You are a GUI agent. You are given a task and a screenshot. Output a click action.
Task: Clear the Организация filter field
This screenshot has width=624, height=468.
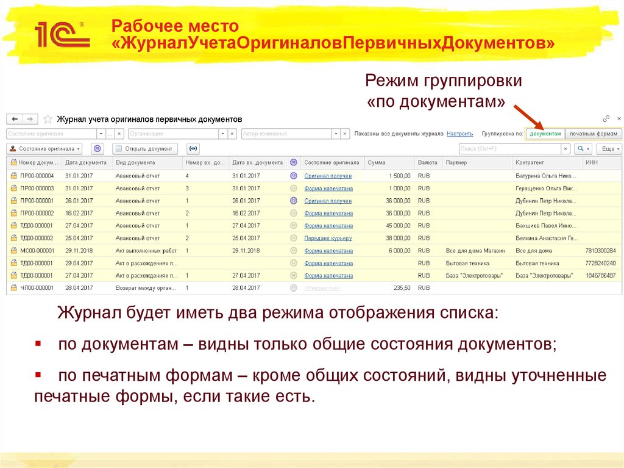point(232,134)
